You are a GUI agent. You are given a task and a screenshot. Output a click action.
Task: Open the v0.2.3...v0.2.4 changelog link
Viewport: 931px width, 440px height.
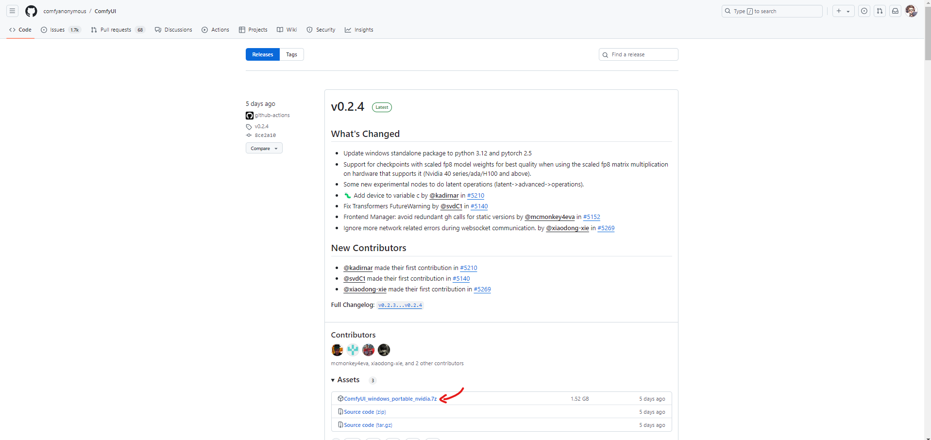pos(400,305)
